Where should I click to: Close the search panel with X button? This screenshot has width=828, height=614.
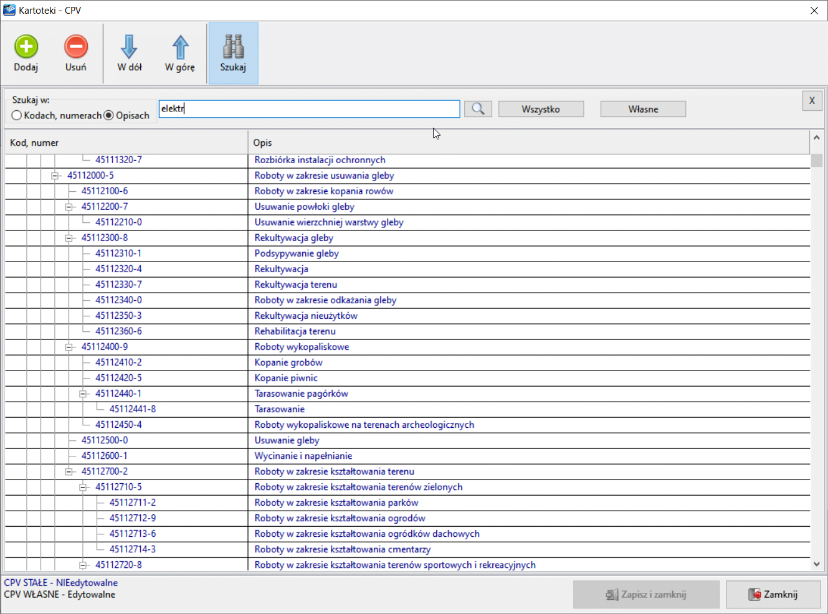(x=812, y=100)
